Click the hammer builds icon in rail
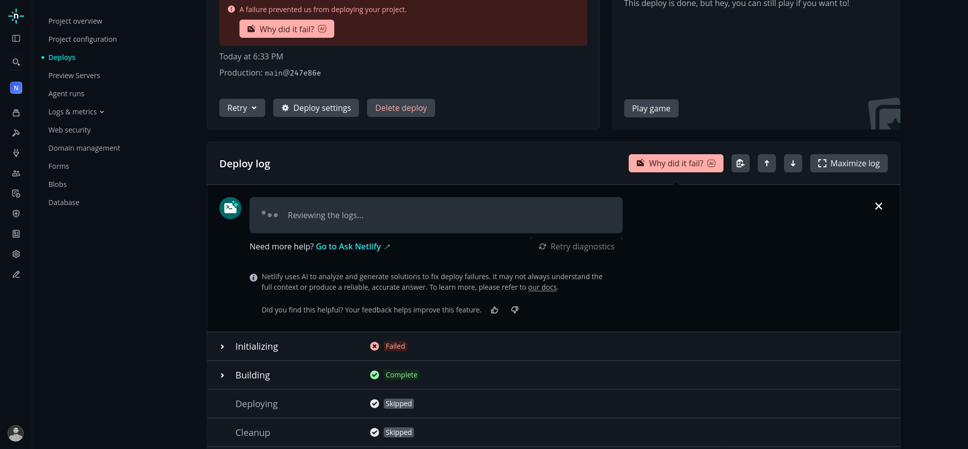Viewport: 968px width, 449px height. [16, 133]
